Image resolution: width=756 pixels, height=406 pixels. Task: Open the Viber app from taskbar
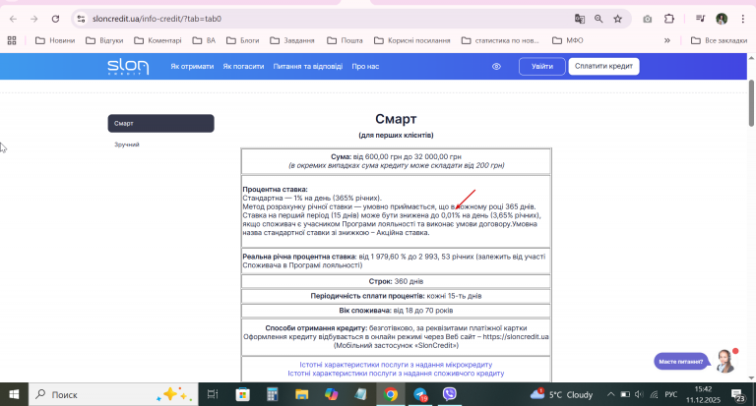coord(449,394)
